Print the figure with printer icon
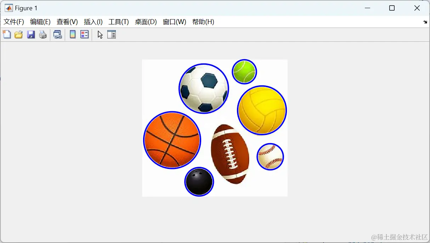The width and height of the screenshot is (430, 243). pyautogui.click(x=43, y=34)
